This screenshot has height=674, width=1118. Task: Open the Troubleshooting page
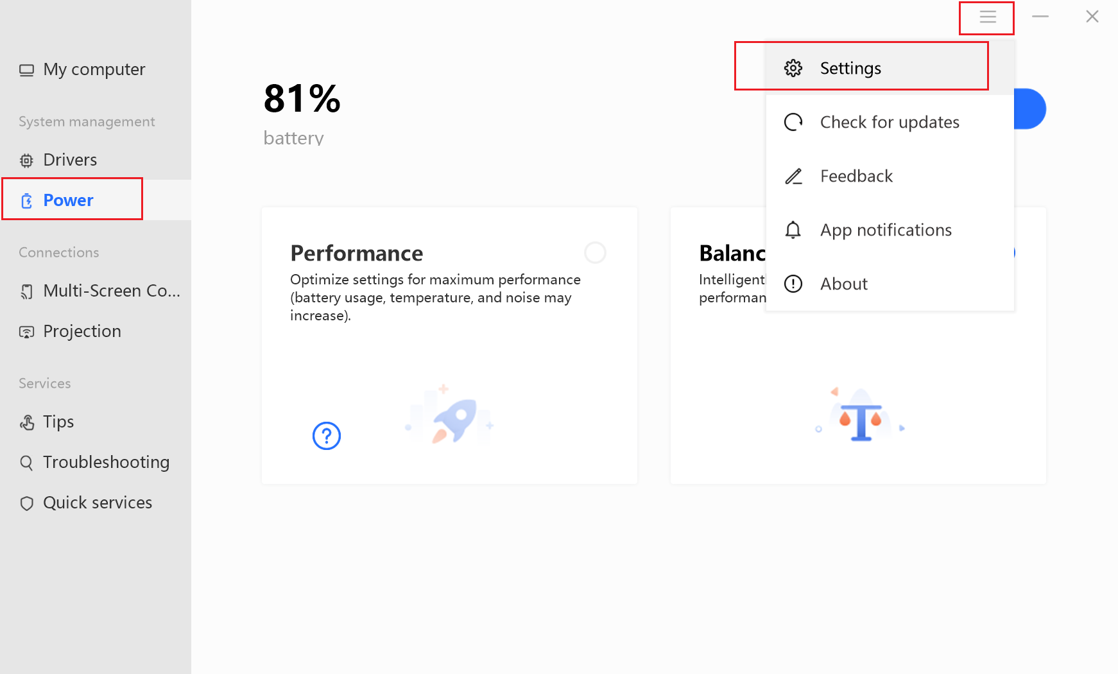[106, 462]
